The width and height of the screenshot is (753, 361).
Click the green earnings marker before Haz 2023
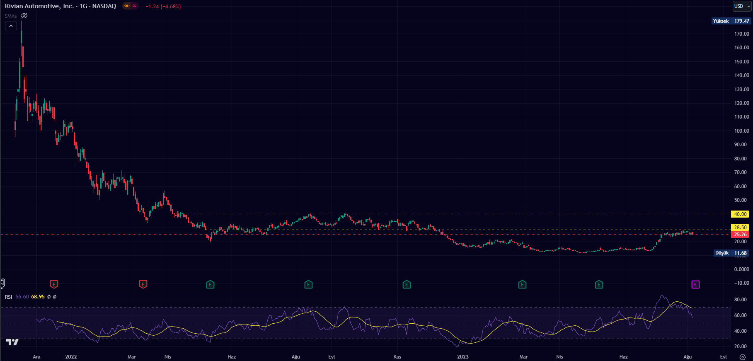coord(599,284)
